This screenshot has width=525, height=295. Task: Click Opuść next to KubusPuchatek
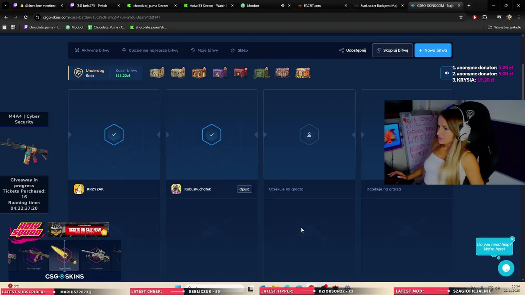point(244,189)
